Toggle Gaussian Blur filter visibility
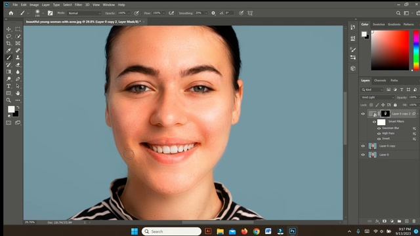The height and width of the screenshot is (236, 420). pyautogui.click(x=379, y=128)
